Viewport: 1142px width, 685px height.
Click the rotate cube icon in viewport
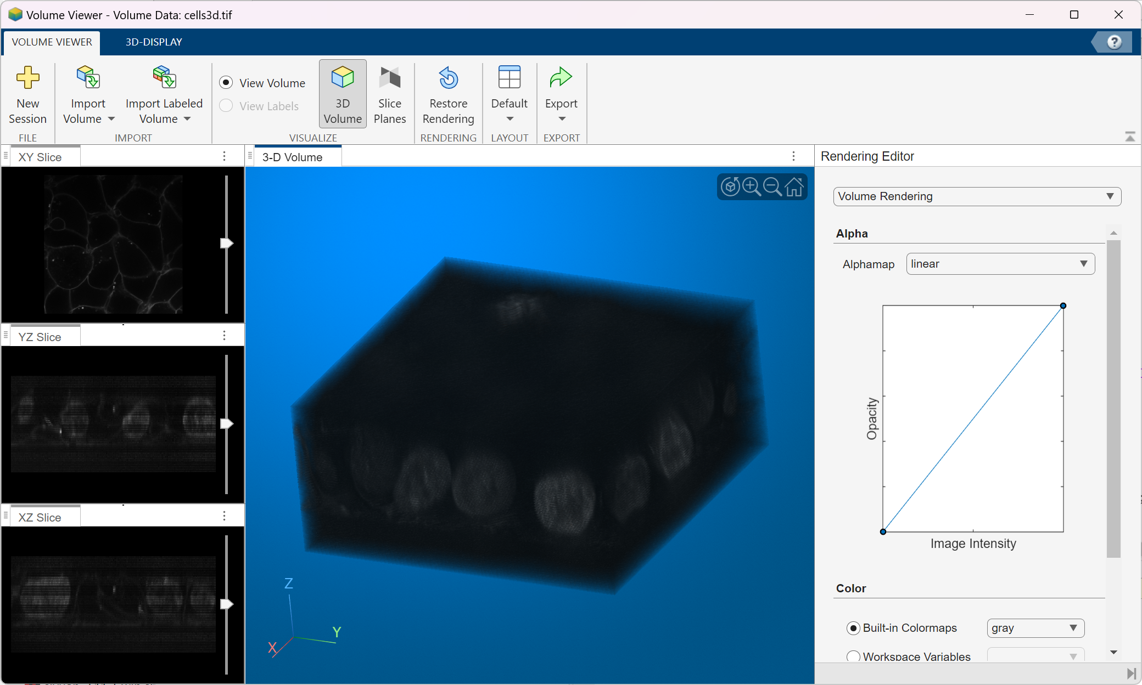[x=730, y=187]
